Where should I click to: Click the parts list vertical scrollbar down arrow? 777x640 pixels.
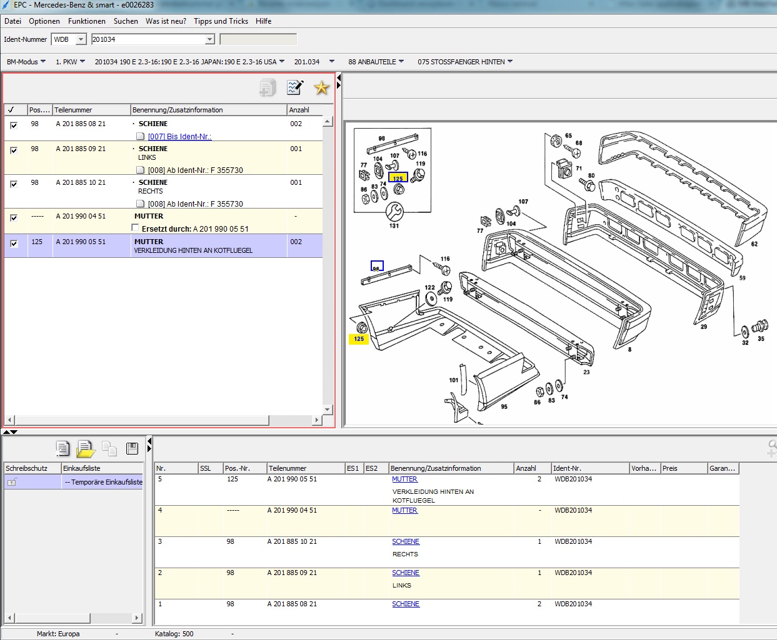pos(328,410)
